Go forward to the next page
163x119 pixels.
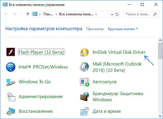(15, 14)
